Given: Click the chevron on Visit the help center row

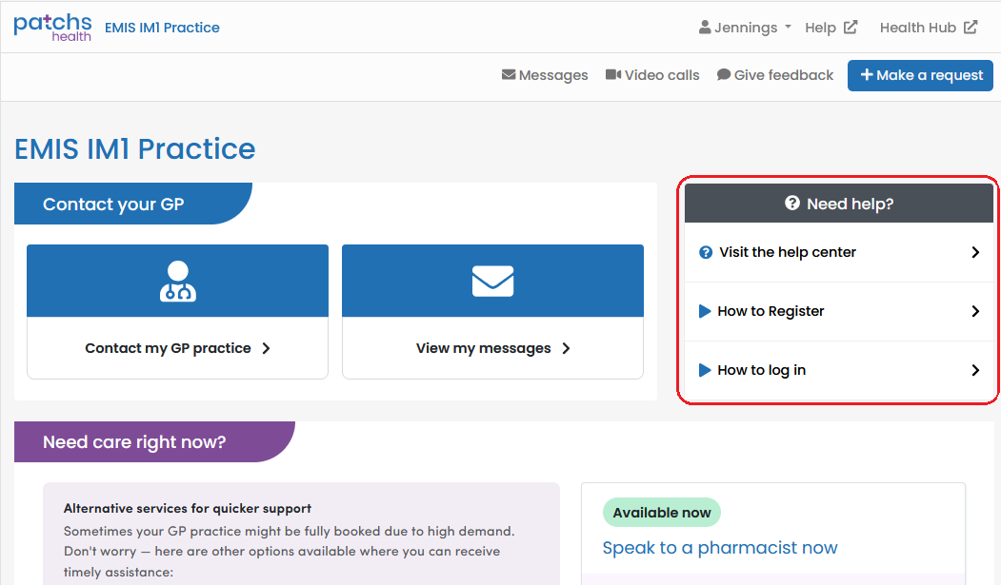Looking at the screenshot, I should [975, 252].
